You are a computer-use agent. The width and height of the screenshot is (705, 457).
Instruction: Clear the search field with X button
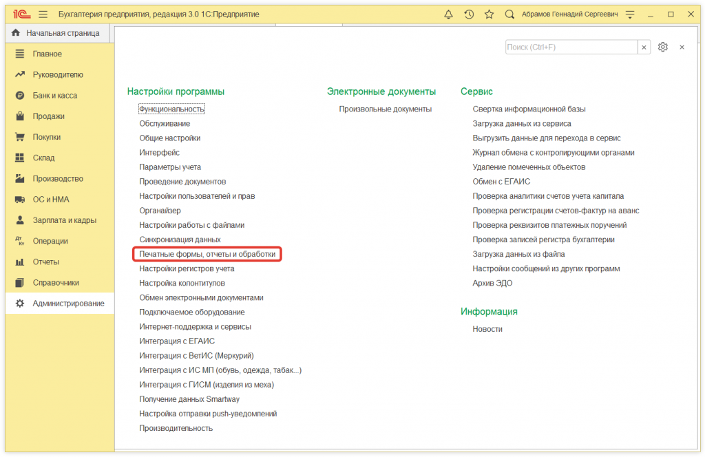644,47
